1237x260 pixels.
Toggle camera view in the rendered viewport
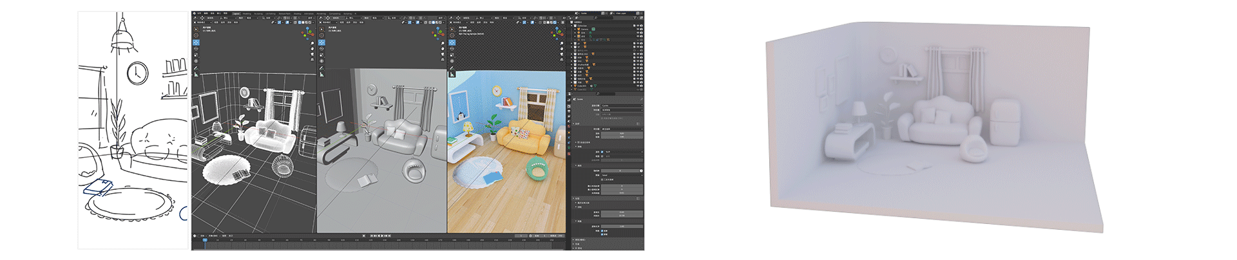pyautogui.click(x=562, y=54)
